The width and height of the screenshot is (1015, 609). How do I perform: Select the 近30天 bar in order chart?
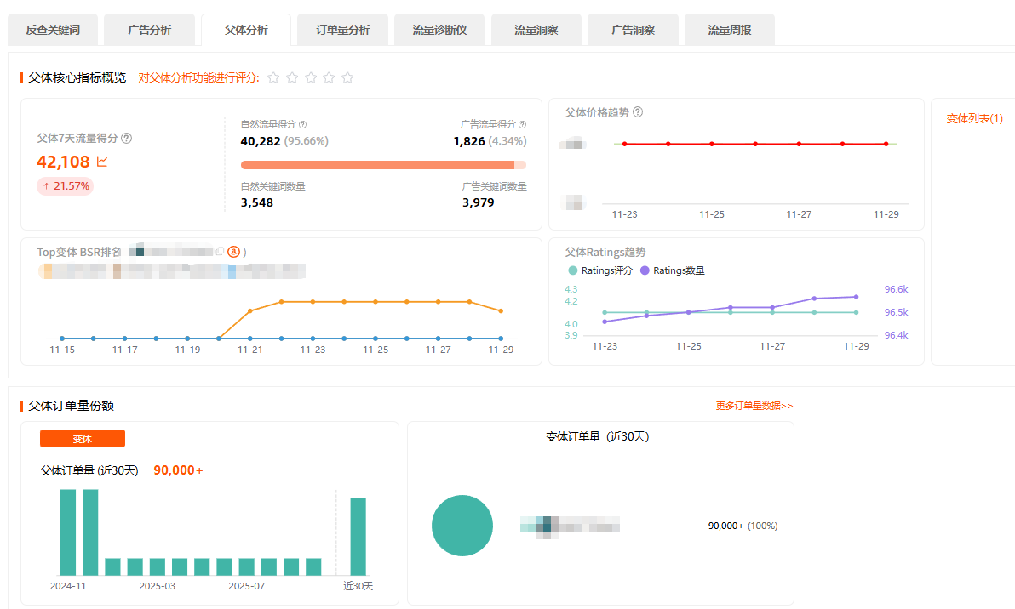tap(358, 537)
